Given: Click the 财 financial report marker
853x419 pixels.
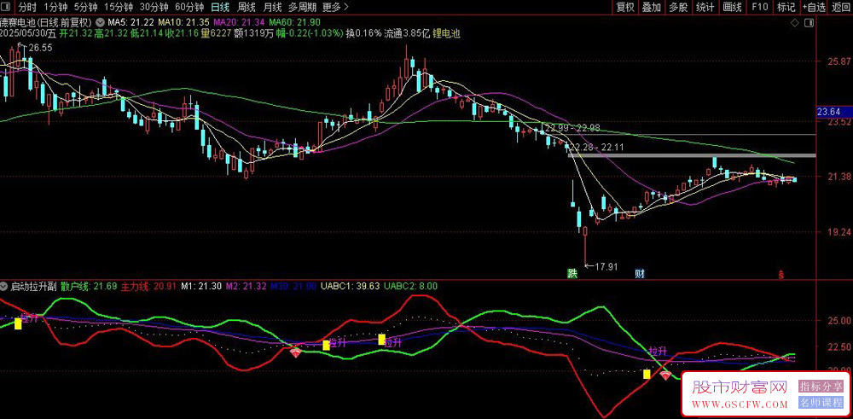Looking at the screenshot, I should pos(640,273).
